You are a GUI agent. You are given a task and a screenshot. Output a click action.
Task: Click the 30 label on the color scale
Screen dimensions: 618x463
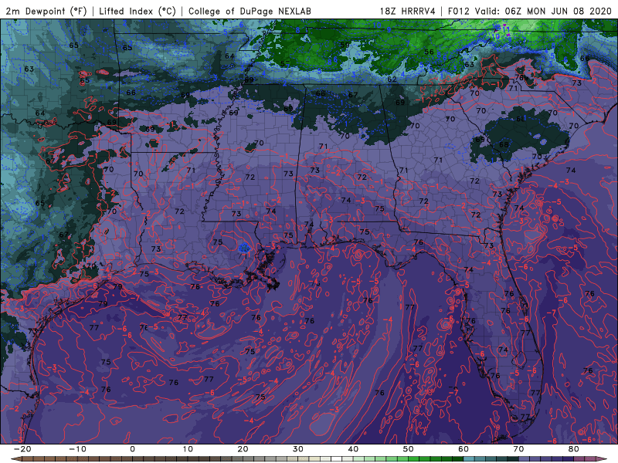pos(298,449)
